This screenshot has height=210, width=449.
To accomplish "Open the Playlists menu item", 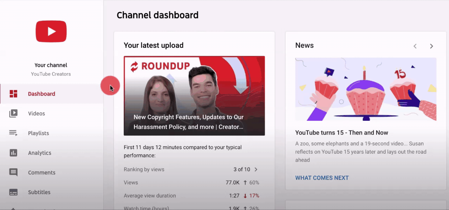I will point(52,133).
